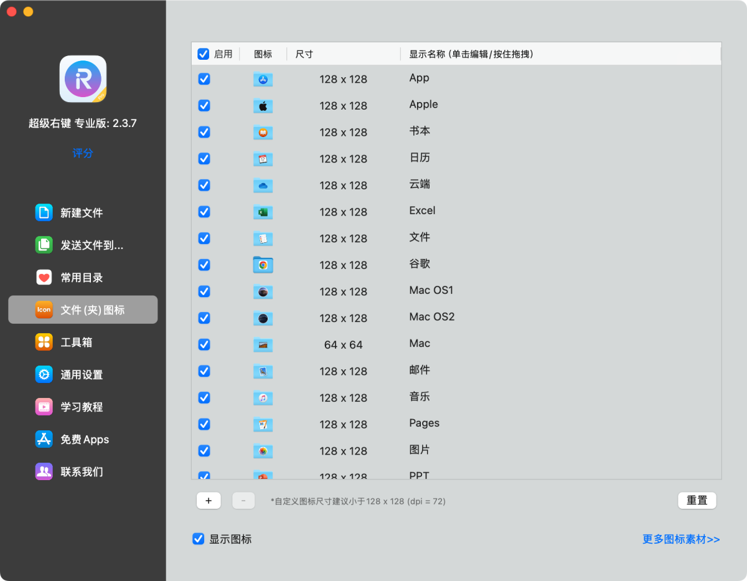Screen dimensions: 747x581
Task: Open 学习教程 from the sidebar
Action: pyautogui.click(x=83, y=407)
